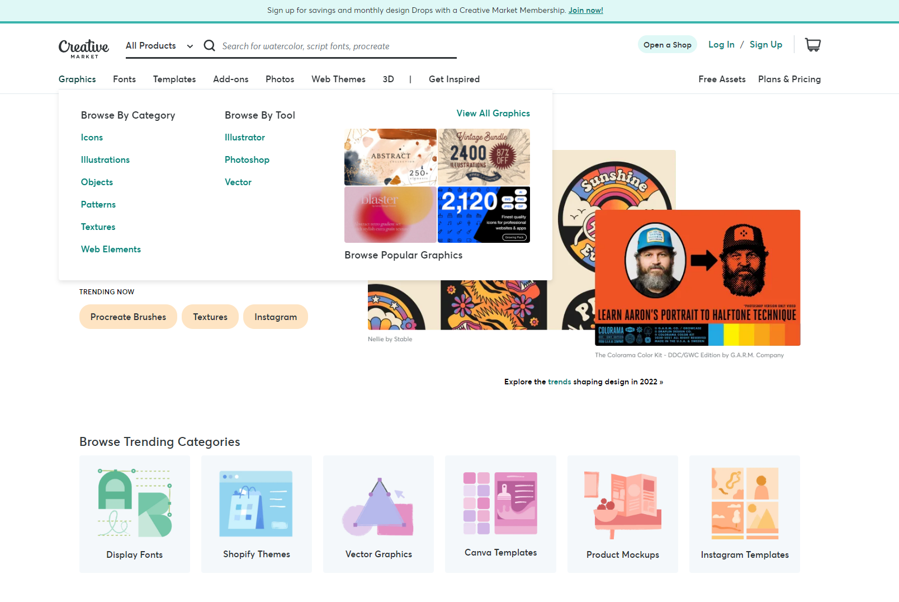Open the Templates menu
The image size is (899, 602).
174,79
